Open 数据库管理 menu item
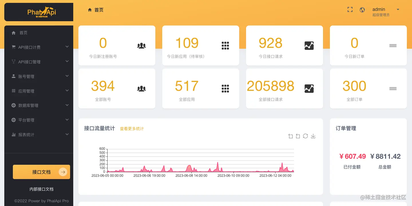Screen dimensions: 412x206 tap(39, 105)
